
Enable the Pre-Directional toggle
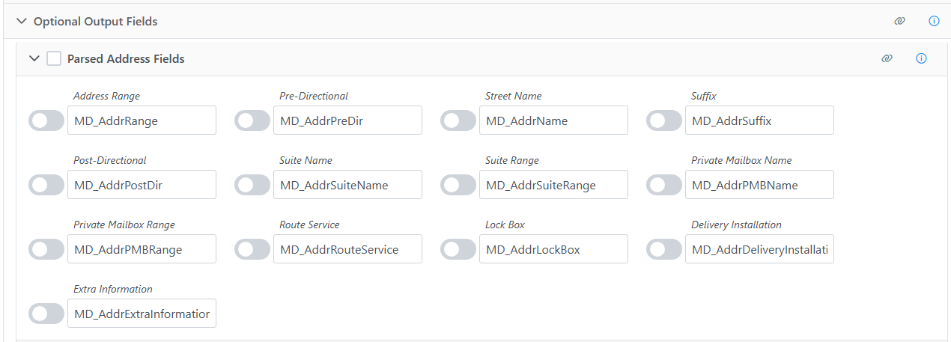tap(252, 120)
